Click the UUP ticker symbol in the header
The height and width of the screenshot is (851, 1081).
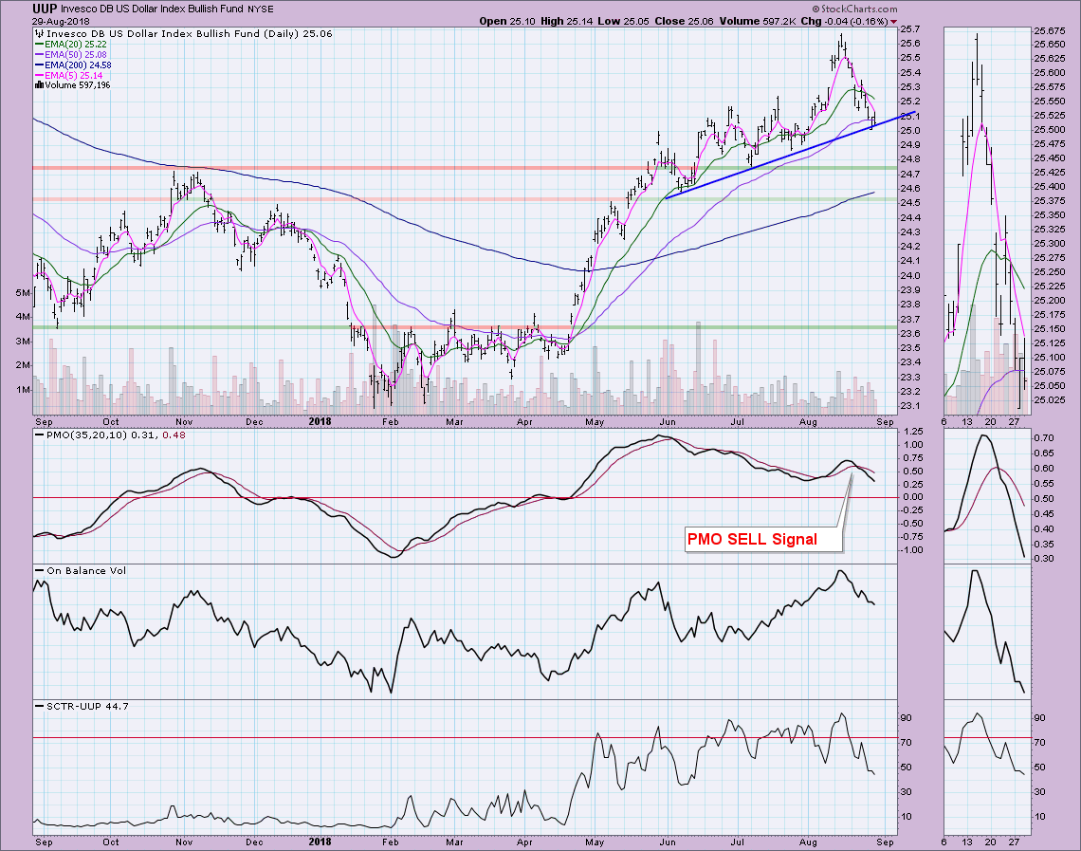[x=45, y=9]
